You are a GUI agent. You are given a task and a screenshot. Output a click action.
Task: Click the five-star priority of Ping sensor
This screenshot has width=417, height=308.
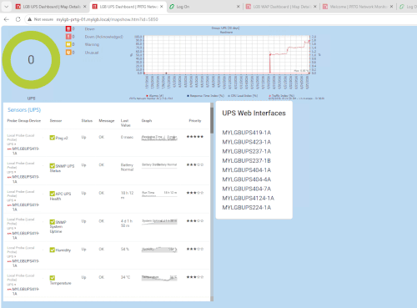(x=195, y=137)
